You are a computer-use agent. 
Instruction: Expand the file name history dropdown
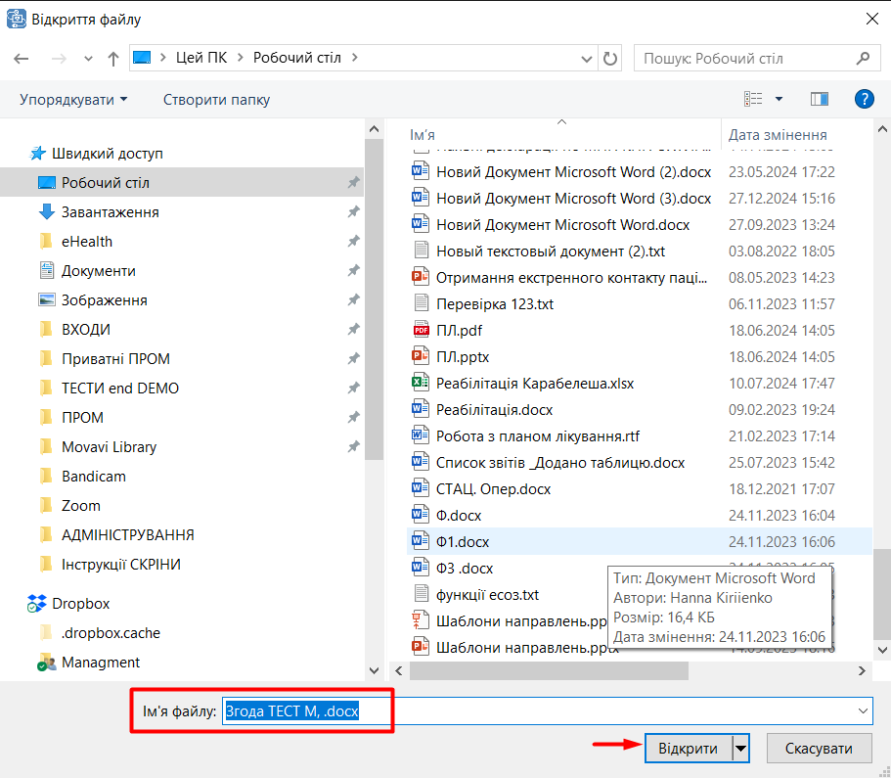click(x=863, y=710)
